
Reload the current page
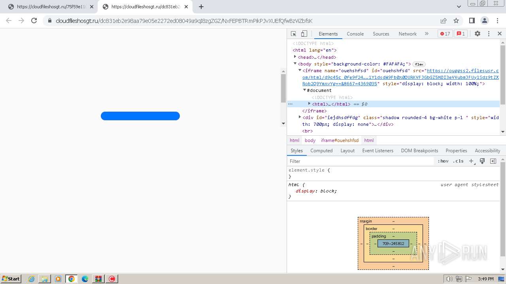pyautogui.click(x=34, y=21)
